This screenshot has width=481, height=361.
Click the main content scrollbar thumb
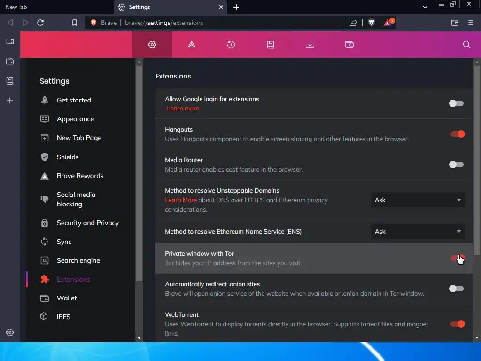(x=477, y=160)
